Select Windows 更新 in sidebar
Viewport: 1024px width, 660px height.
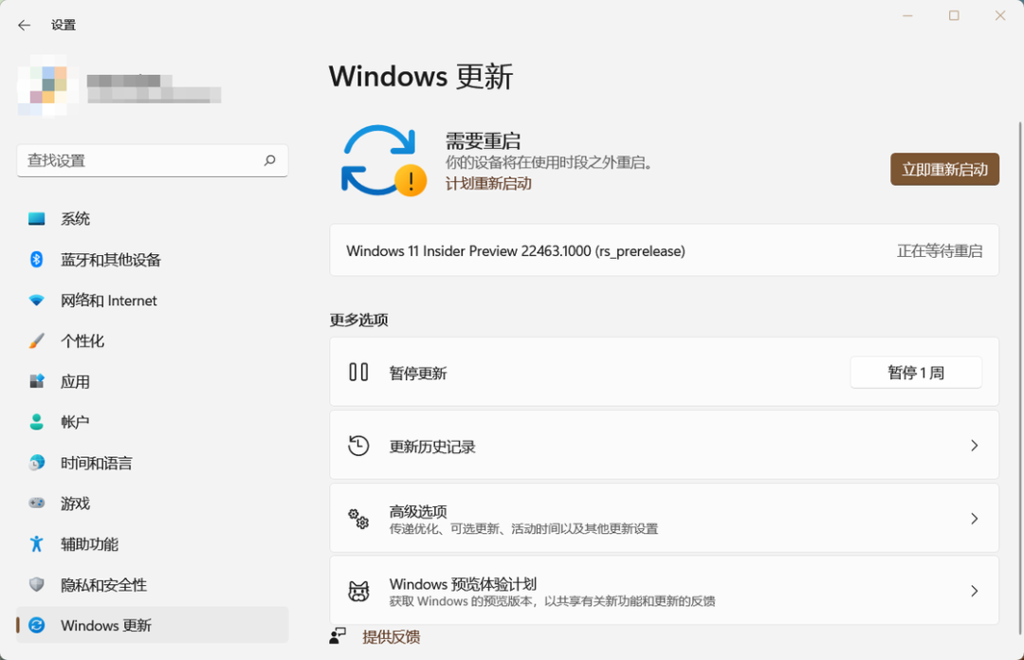click(152, 625)
